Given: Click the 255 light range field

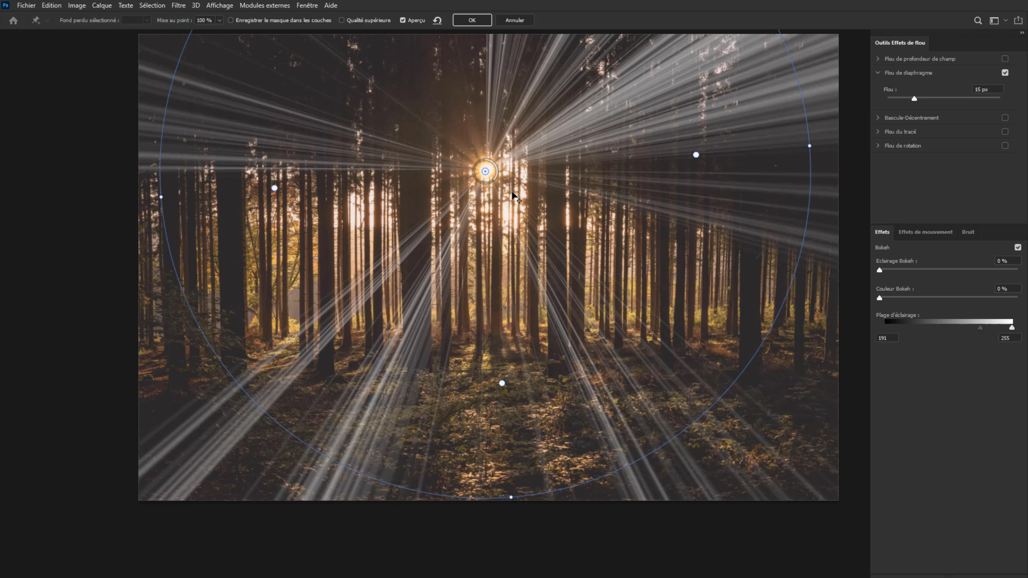Looking at the screenshot, I should tap(1009, 338).
